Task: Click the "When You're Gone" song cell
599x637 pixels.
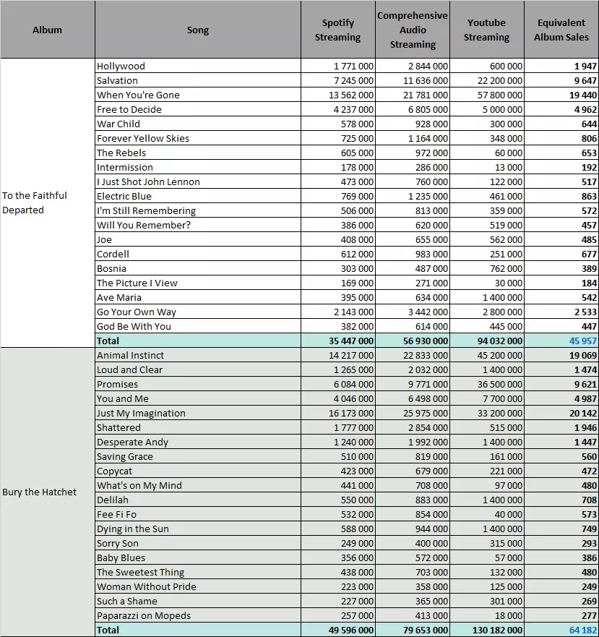Action: click(x=198, y=95)
